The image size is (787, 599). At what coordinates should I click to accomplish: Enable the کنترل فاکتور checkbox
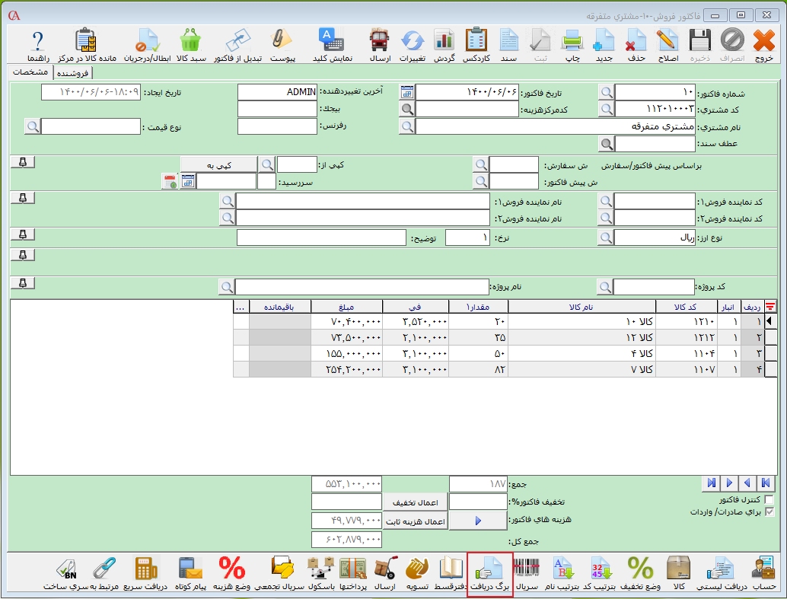point(769,499)
